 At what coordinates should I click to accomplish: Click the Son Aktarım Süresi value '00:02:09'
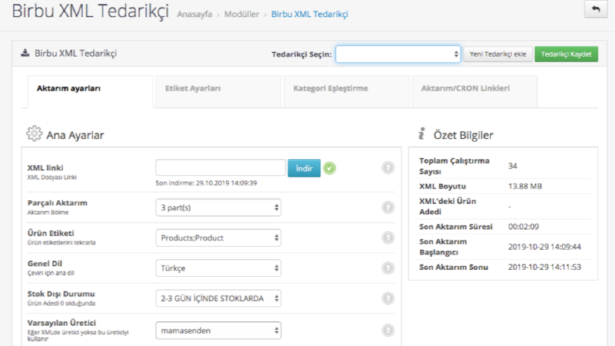pos(523,227)
